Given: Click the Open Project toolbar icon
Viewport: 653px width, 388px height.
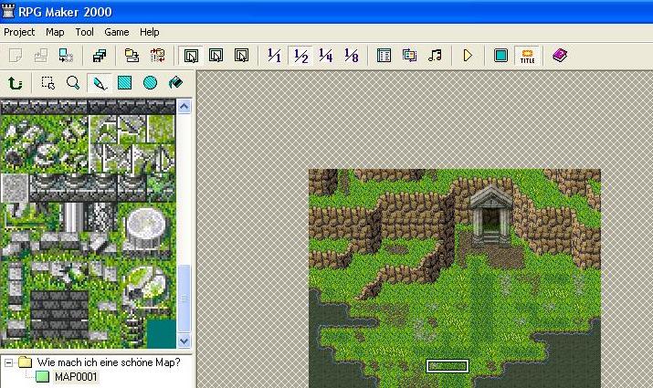Looking at the screenshot, I should (41, 56).
